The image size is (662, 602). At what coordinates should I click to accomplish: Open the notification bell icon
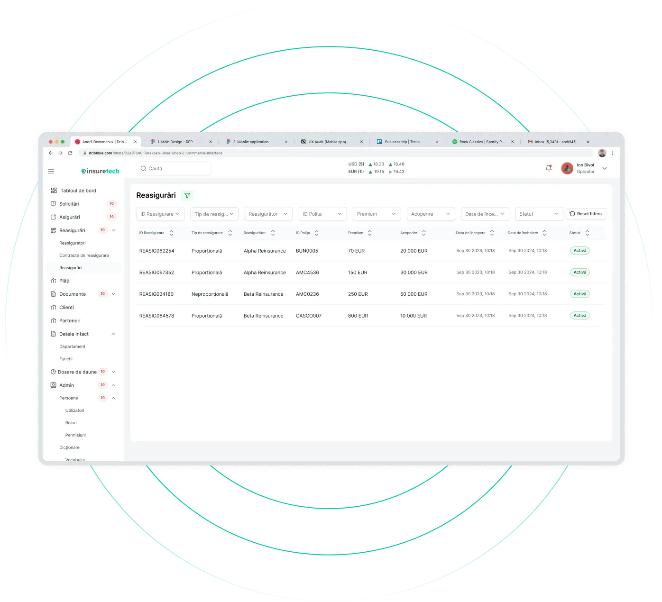(x=549, y=168)
